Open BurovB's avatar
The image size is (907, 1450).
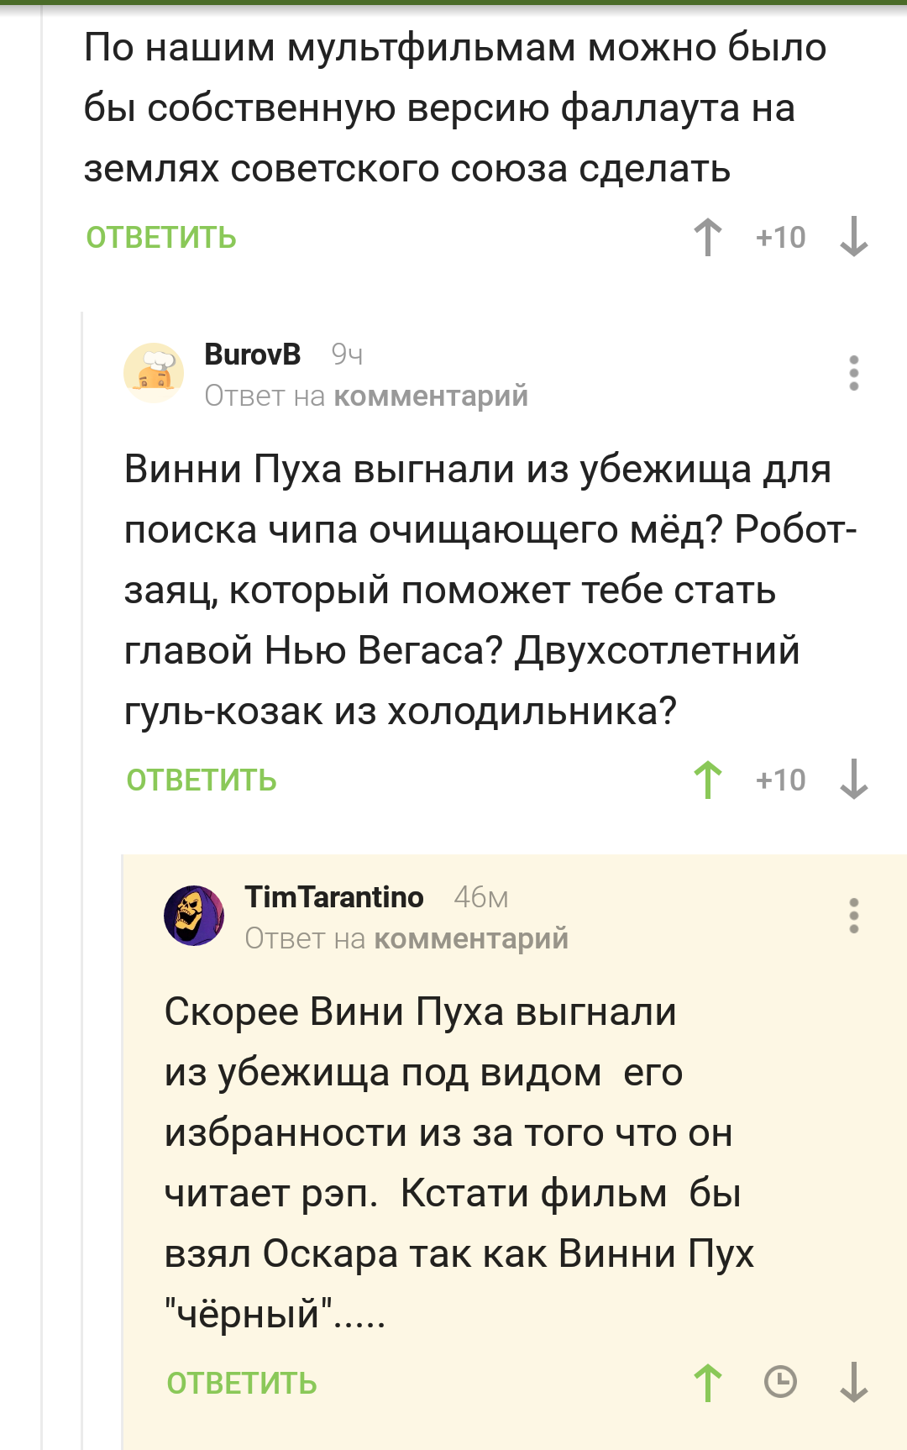[x=154, y=373]
